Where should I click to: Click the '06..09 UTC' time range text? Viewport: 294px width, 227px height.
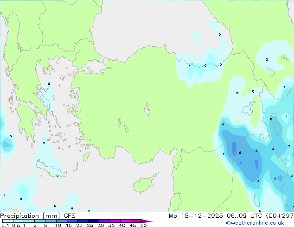pyautogui.click(x=244, y=216)
